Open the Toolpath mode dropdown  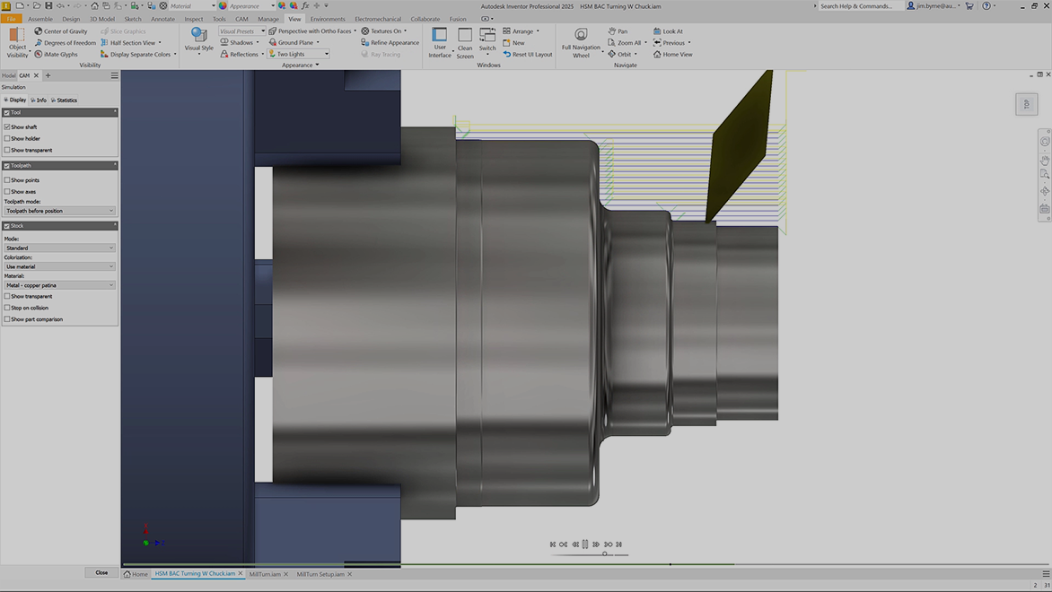59,211
